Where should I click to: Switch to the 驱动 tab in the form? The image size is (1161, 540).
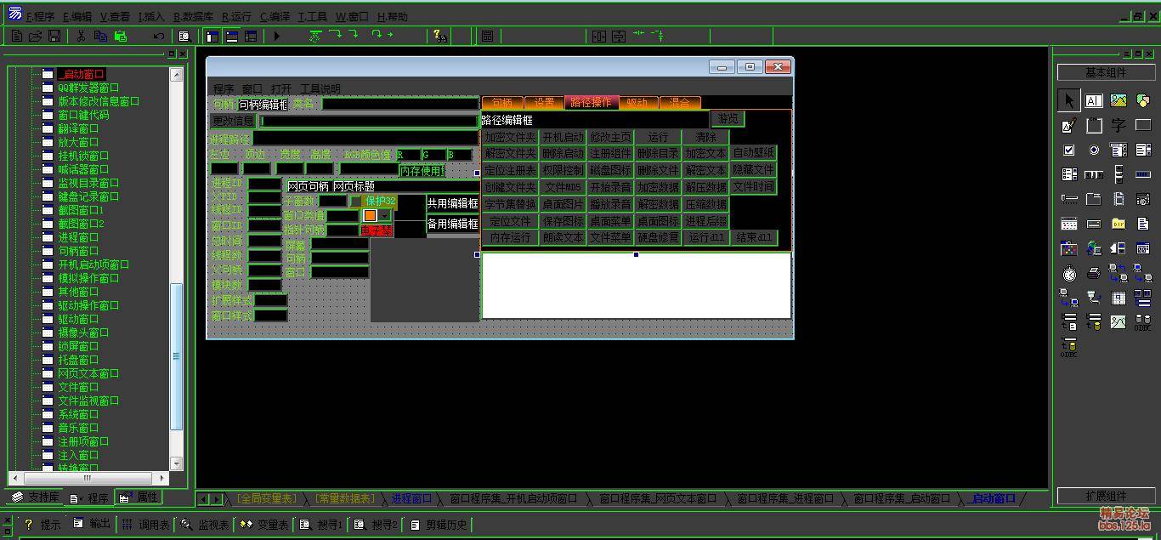637,102
